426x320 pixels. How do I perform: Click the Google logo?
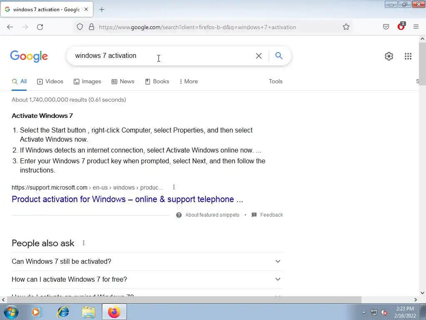29,56
